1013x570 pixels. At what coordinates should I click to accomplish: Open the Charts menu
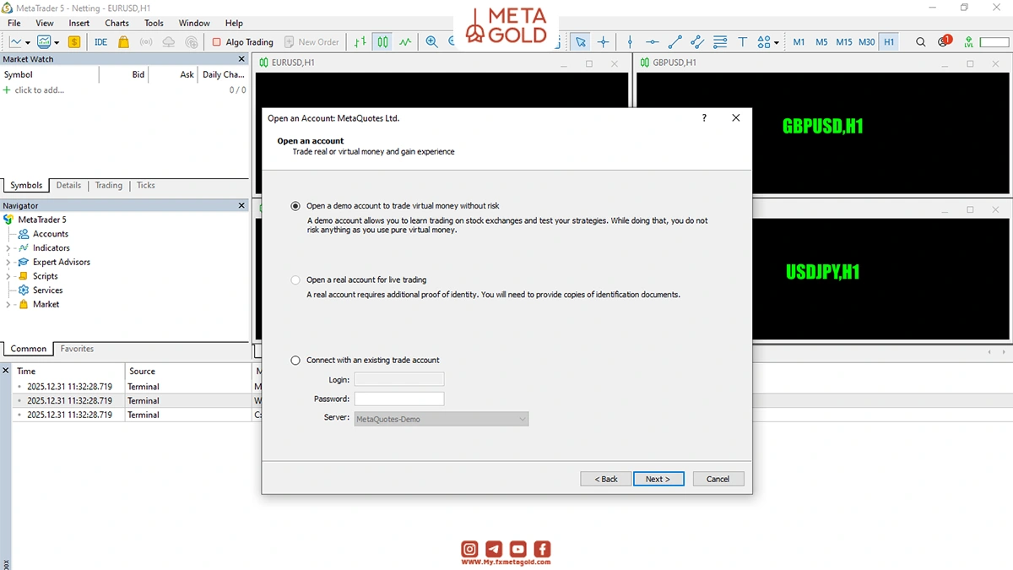coord(117,24)
